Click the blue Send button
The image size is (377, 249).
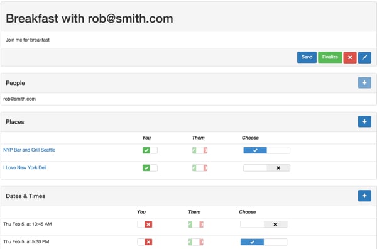pyautogui.click(x=307, y=57)
